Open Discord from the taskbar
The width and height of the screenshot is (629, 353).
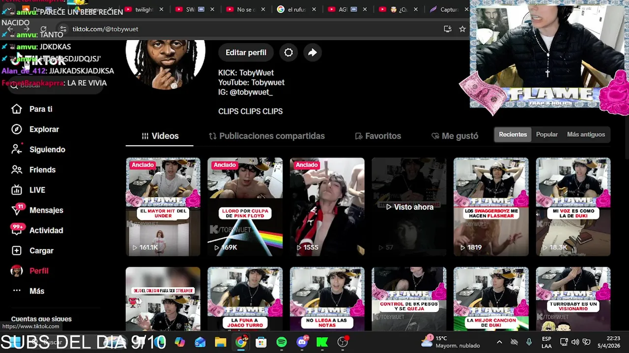tap(302, 342)
